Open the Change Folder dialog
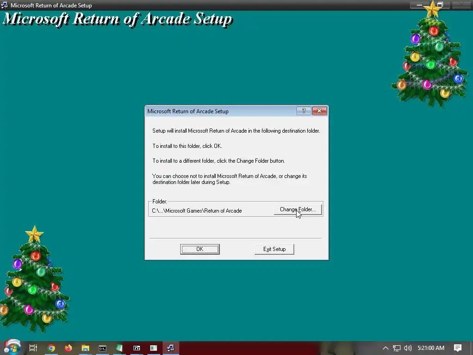 coord(298,209)
